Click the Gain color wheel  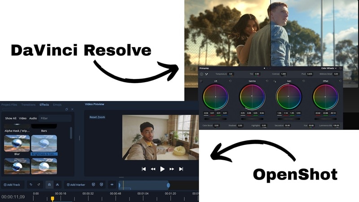point(289,97)
